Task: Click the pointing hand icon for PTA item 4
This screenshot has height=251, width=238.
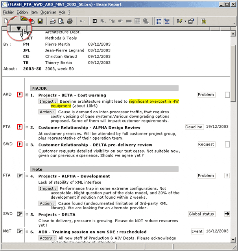Action: [x=20, y=175]
